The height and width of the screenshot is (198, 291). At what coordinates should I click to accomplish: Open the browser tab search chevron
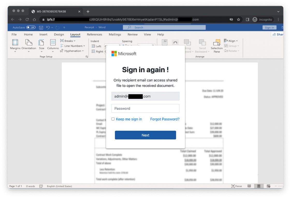(x=278, y=11)
